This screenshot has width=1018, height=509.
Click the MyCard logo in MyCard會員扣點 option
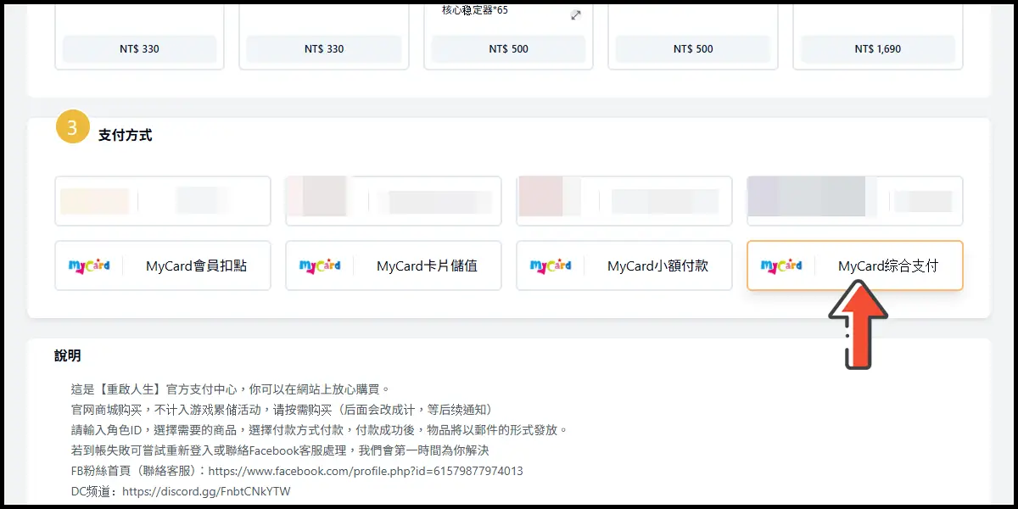(89, 266)
